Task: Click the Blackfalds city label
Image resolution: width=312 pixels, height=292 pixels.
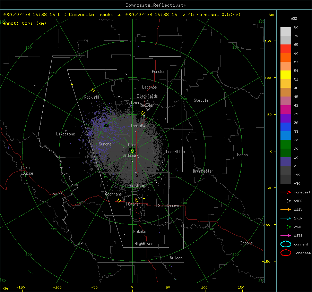Action: pos(147,96)
